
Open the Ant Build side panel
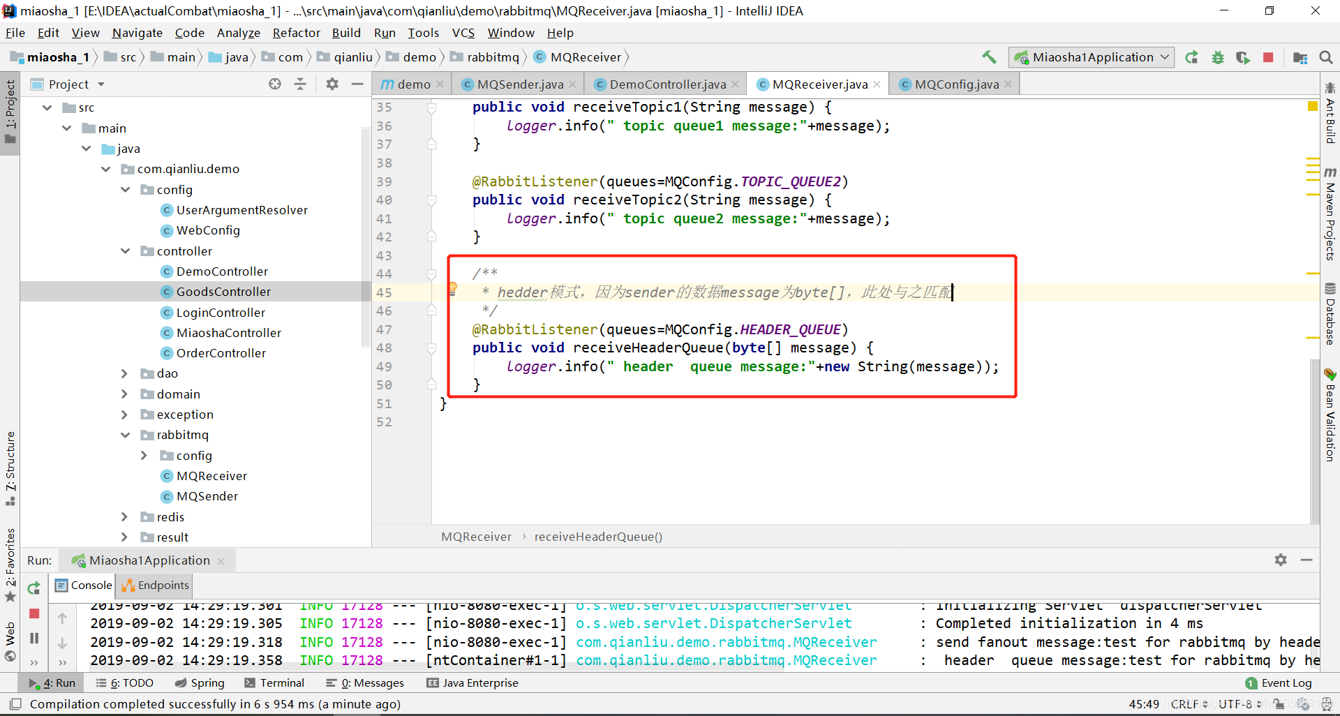click(x=1330, y=113)
